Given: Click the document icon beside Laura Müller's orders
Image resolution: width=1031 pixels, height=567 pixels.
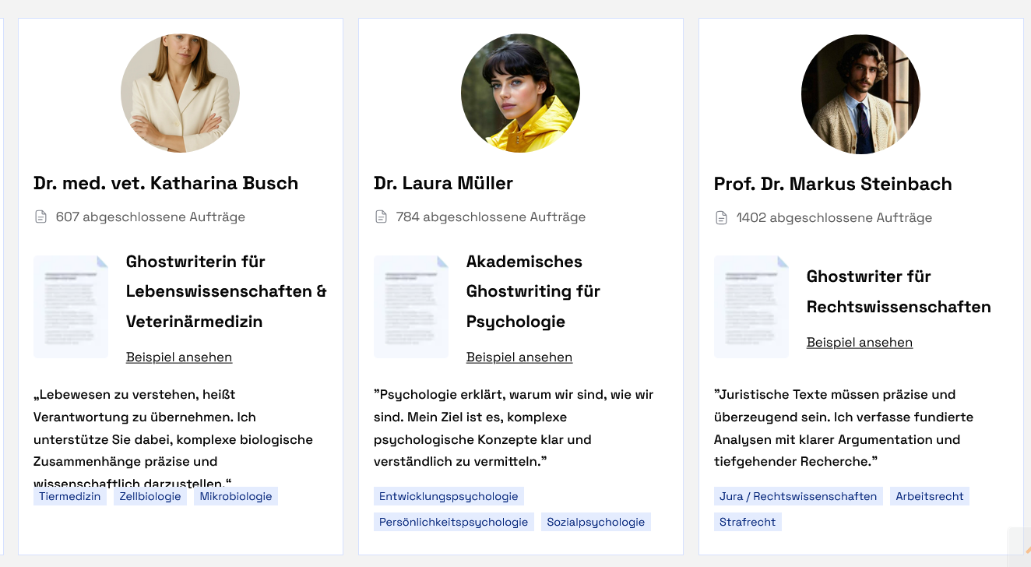Looking at the screenshot, I should (381, 217).
